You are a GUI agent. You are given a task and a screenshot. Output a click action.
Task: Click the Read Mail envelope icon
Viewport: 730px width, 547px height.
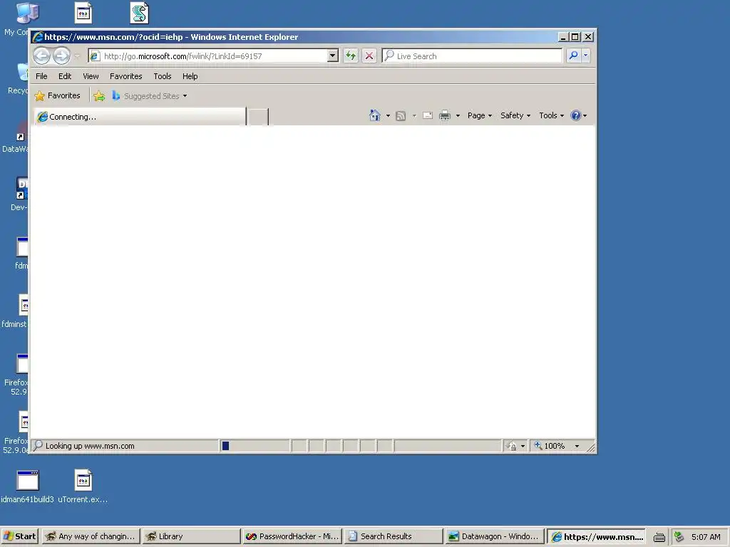tap(428, 115)
